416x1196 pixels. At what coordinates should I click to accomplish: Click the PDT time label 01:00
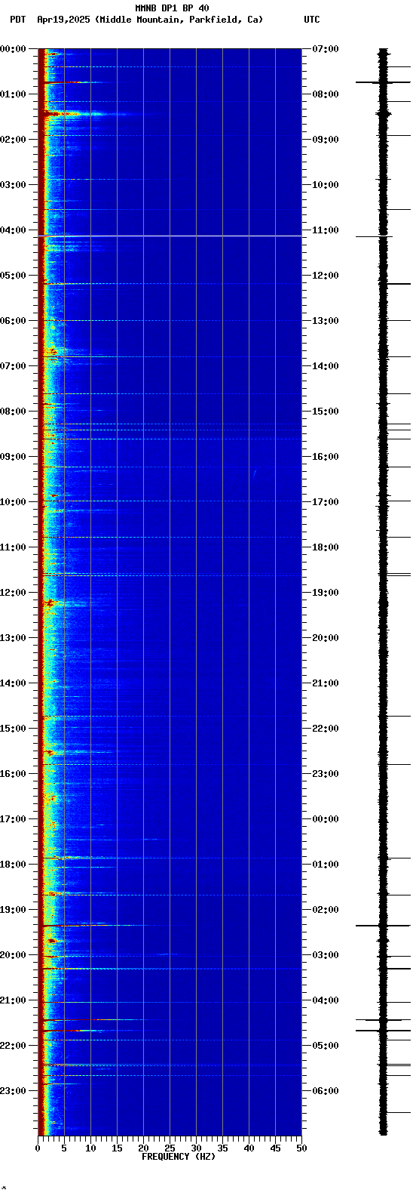click(13, 94)
